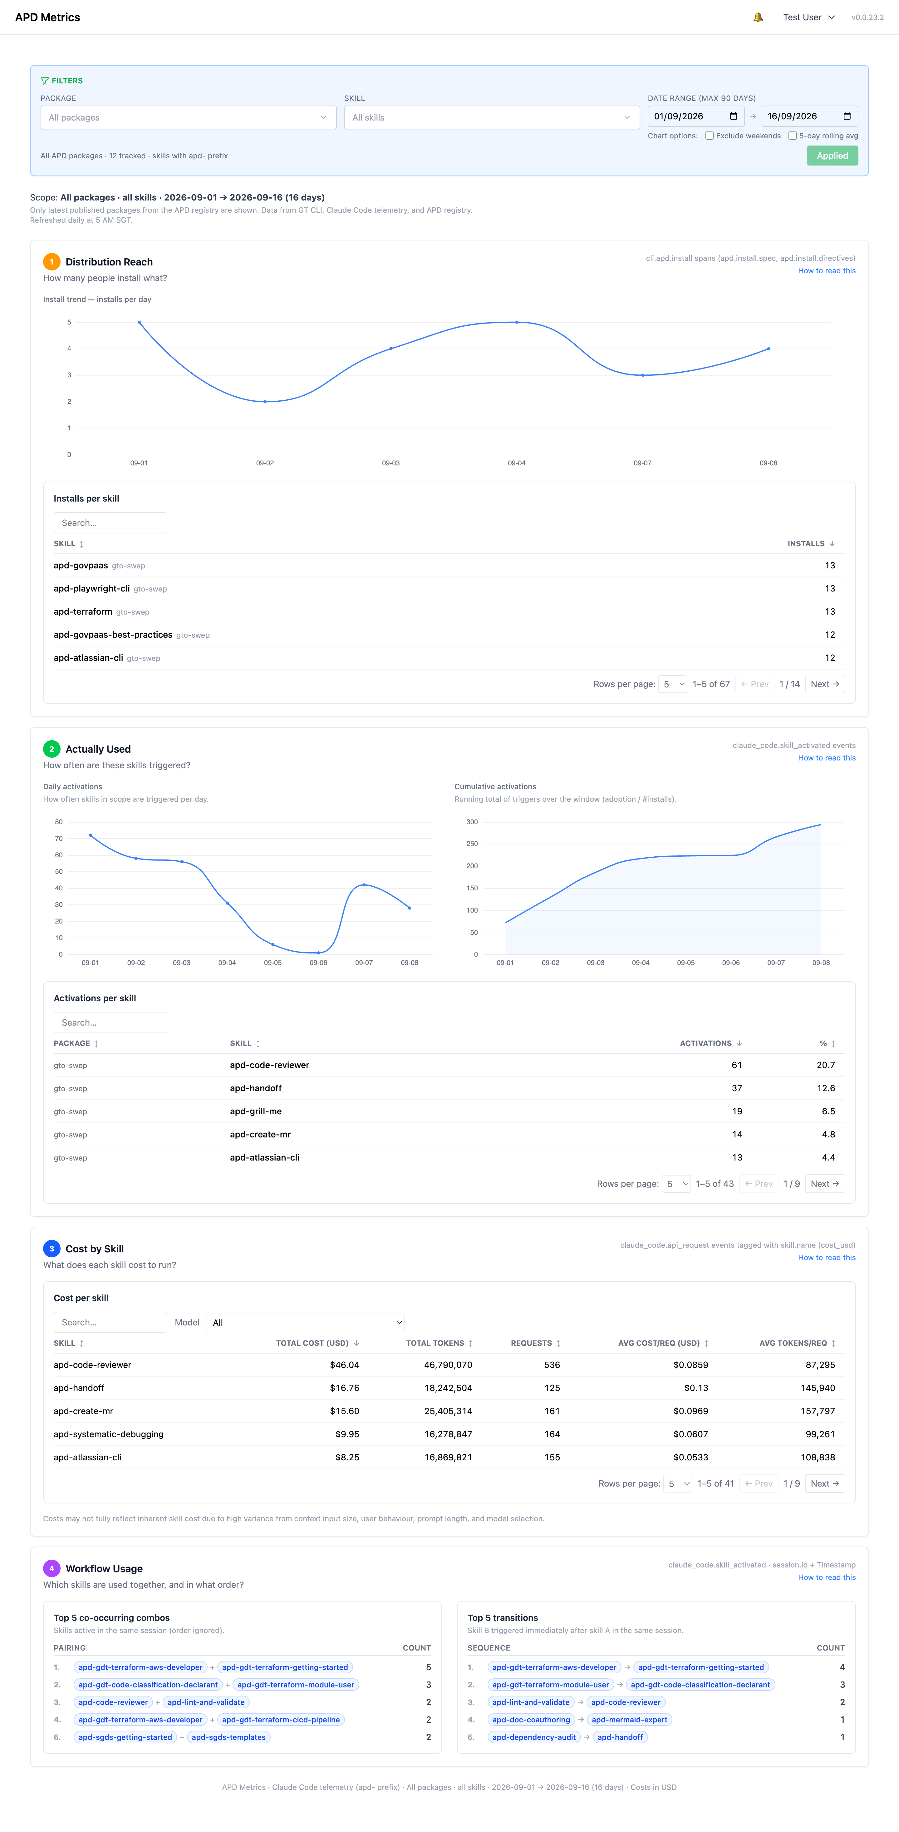Viewport: 899px width, 1832px height.
Task: Go to Next page of Activations per skill
Action: 824,1184
